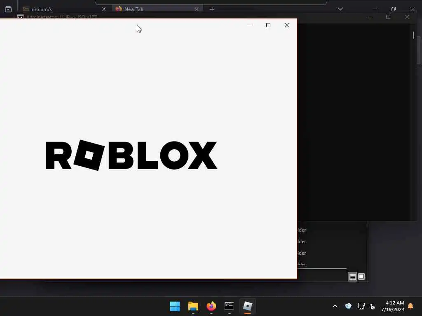Image resolution: width=422 pixels, height=316 pixels.
Task: Show hidden system tray icons
Action: click(335, 306)
